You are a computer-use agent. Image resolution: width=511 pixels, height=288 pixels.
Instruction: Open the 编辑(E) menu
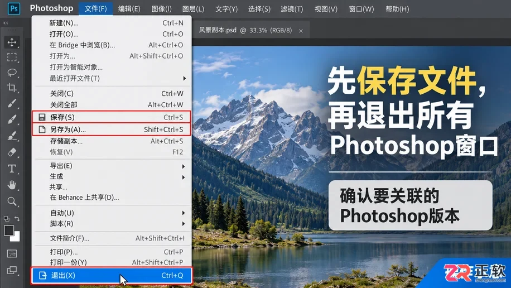tap(129, 9)
